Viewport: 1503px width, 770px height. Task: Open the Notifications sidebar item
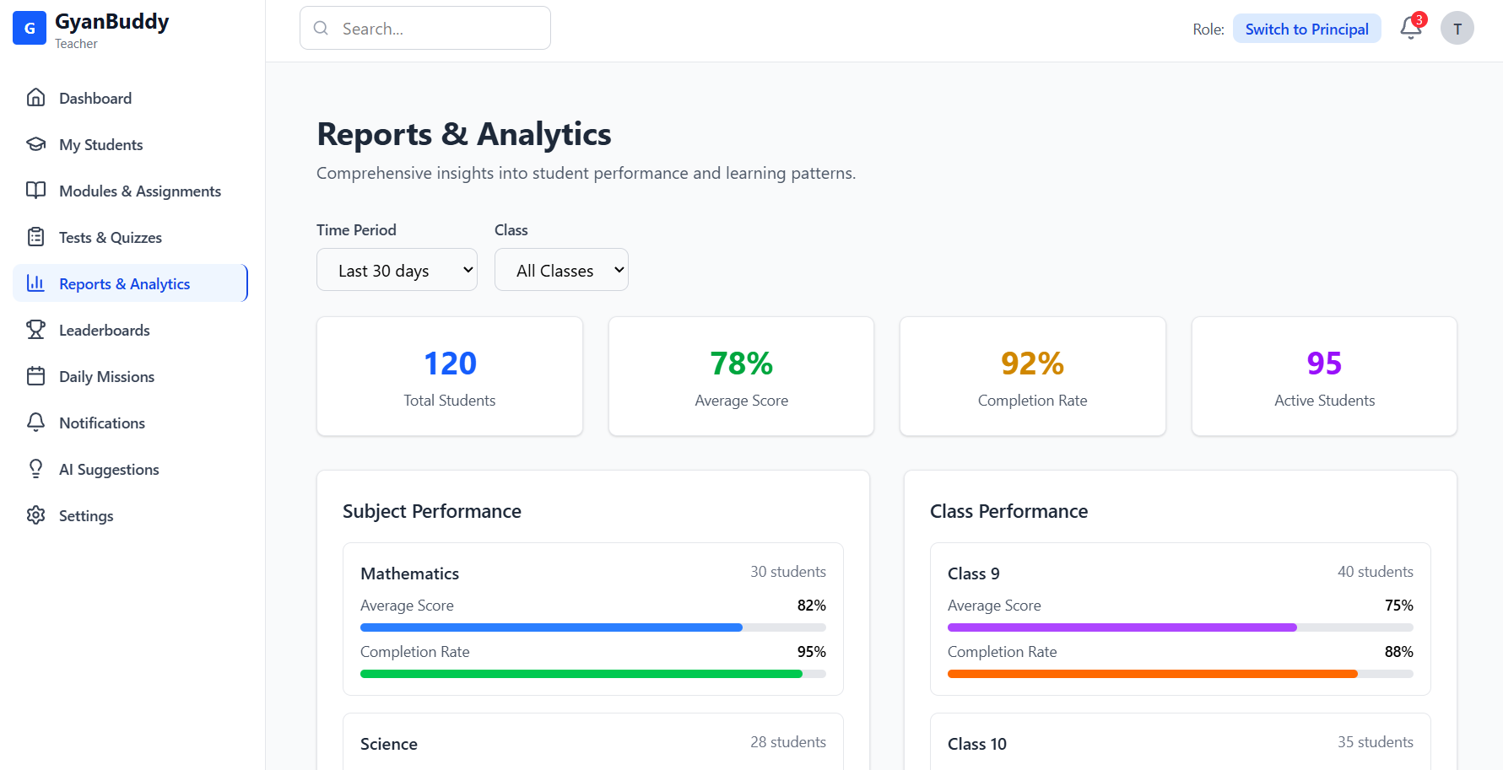click(x=101, y=423)
